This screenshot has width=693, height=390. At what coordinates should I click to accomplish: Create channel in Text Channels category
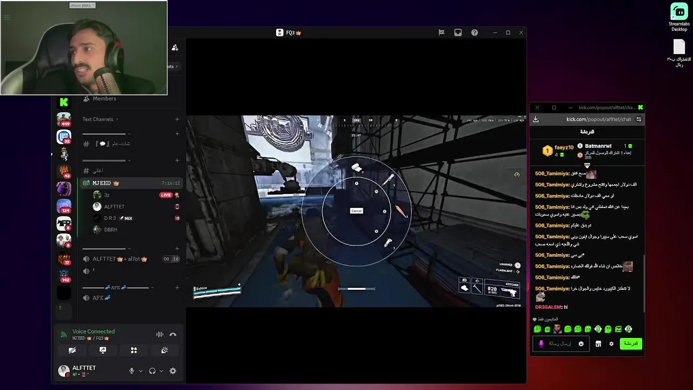[x=177, y=119]
